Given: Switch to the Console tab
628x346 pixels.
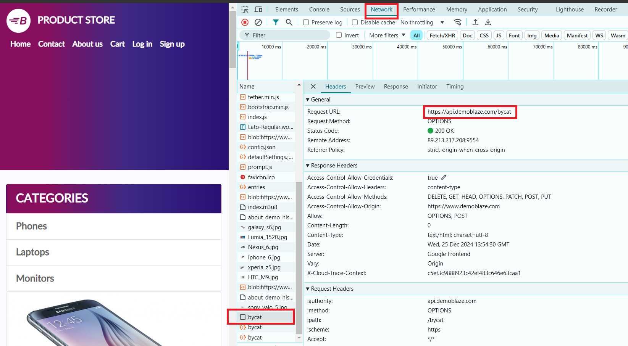Looking at the screenshot, I should pos(319,10).
